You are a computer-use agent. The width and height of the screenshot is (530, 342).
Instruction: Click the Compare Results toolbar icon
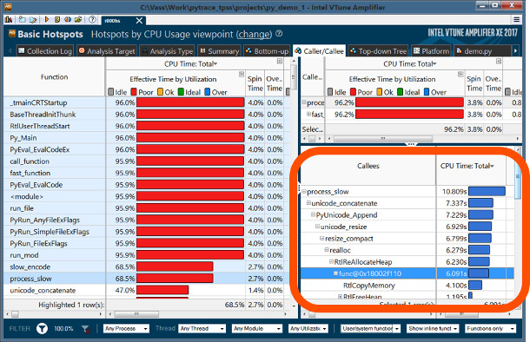click(x=68, y=20)
